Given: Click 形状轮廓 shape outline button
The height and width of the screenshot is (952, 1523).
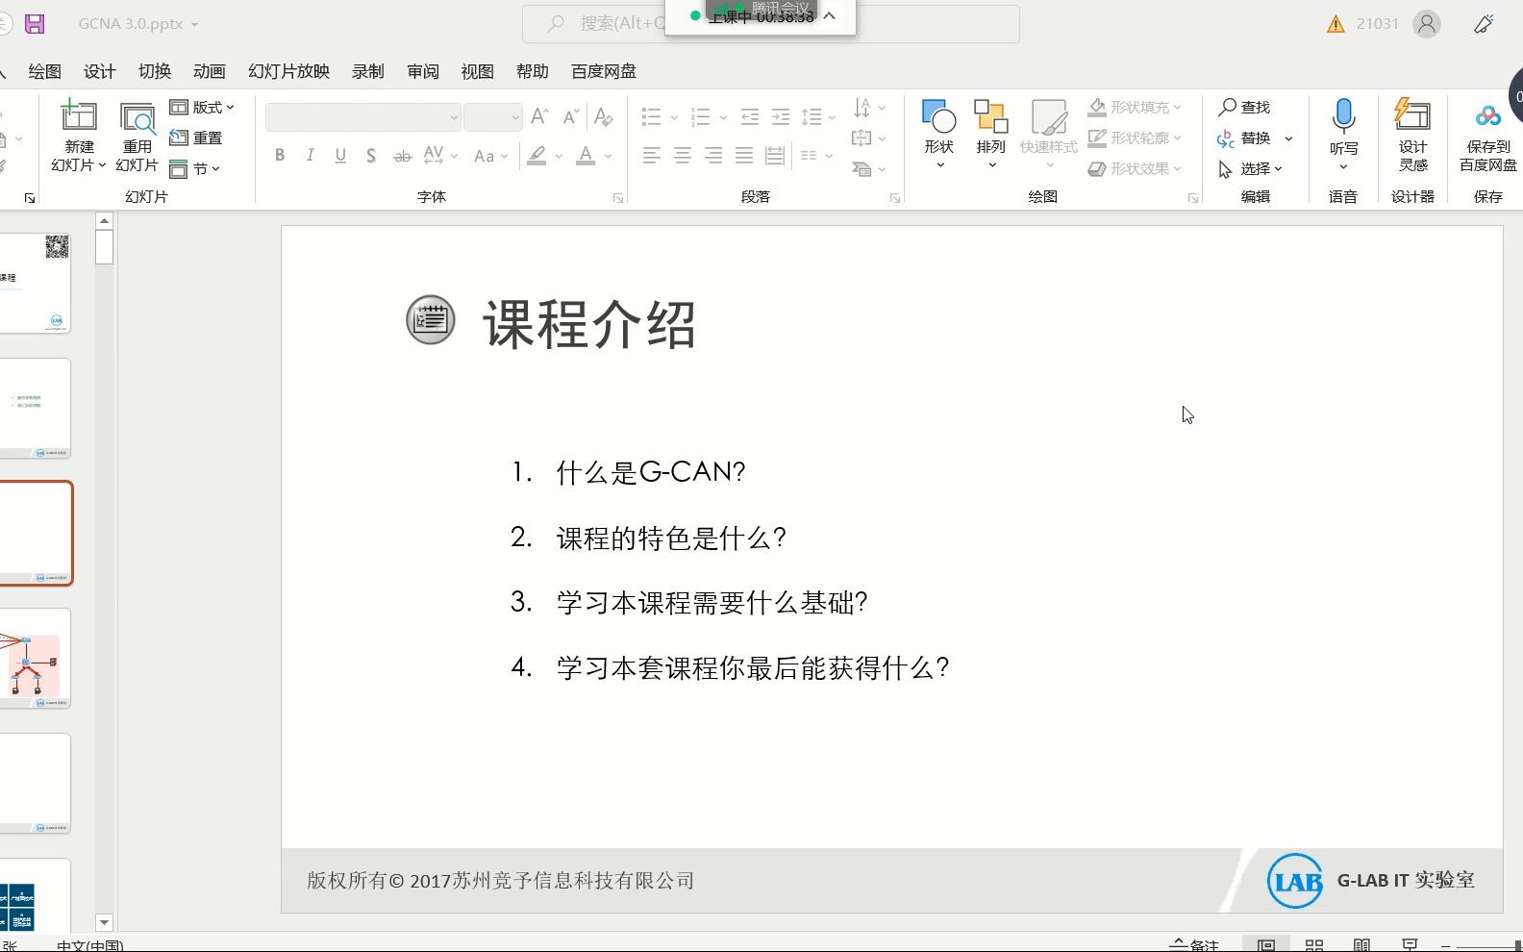Looking at the screenshot, I should point(1135,138).
